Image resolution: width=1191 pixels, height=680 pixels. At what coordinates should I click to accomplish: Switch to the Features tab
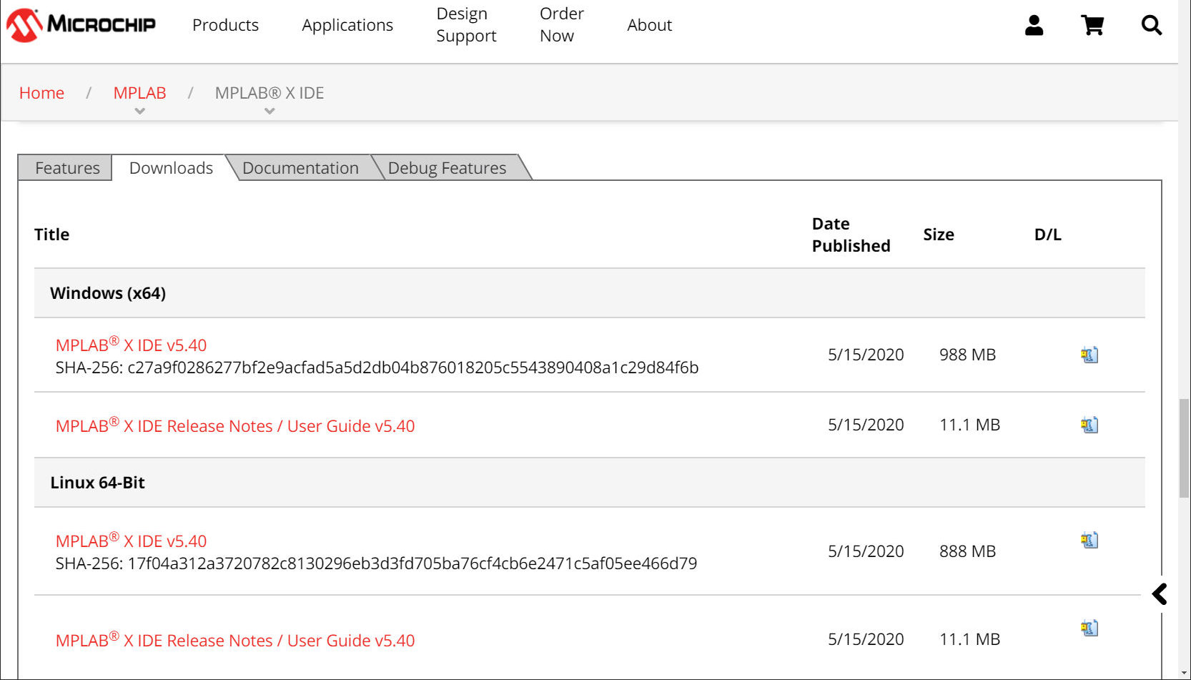[x=65, y=168]
